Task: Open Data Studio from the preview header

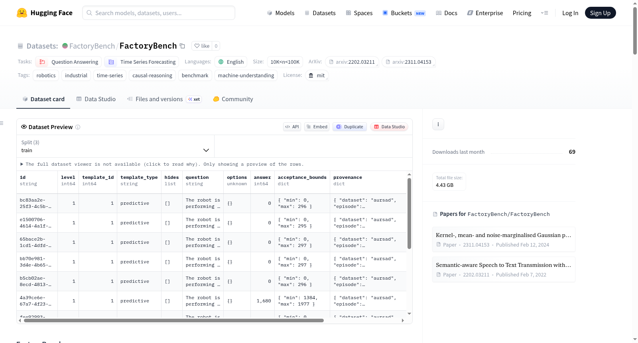Action: click(x=389, y=127)
